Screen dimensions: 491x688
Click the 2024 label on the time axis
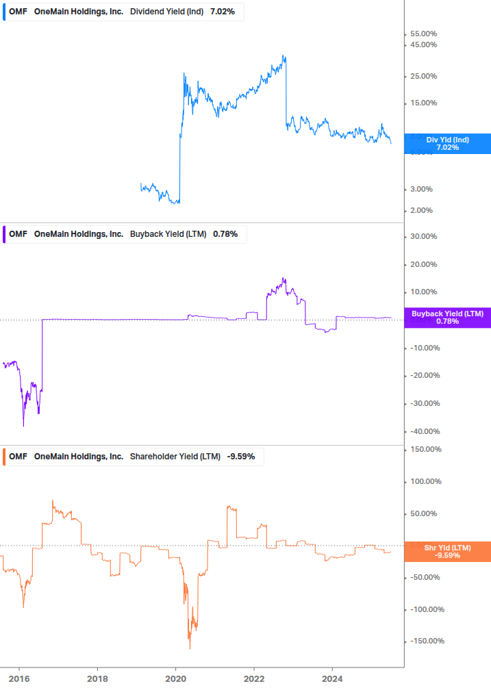pos(332,679)
